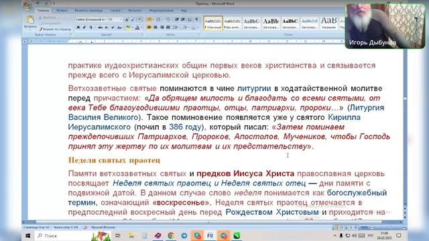Screen dimensions: 429x241
Task: Select Center paragraph alignment
Action: [156, 27]
